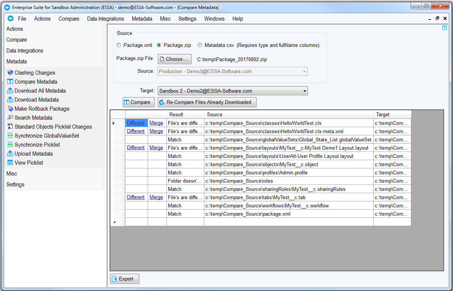
Task: Click the Choose... file button
Action: pyautogui.click(x=175, y=59)
